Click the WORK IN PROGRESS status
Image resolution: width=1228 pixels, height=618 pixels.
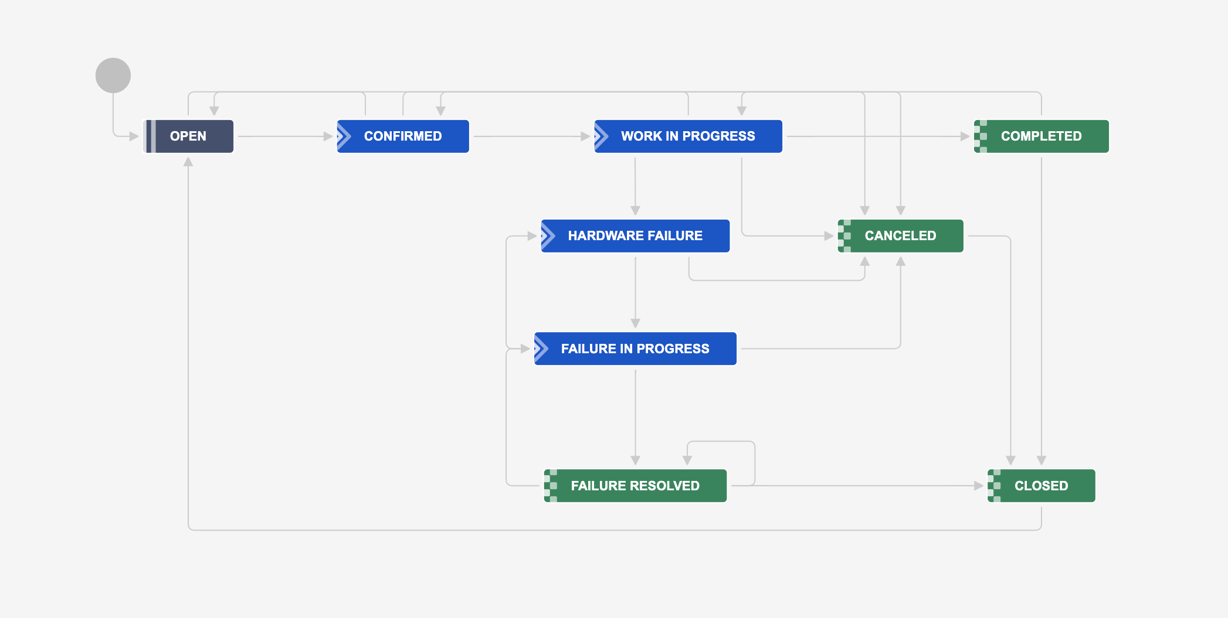[x=688, y=136]
